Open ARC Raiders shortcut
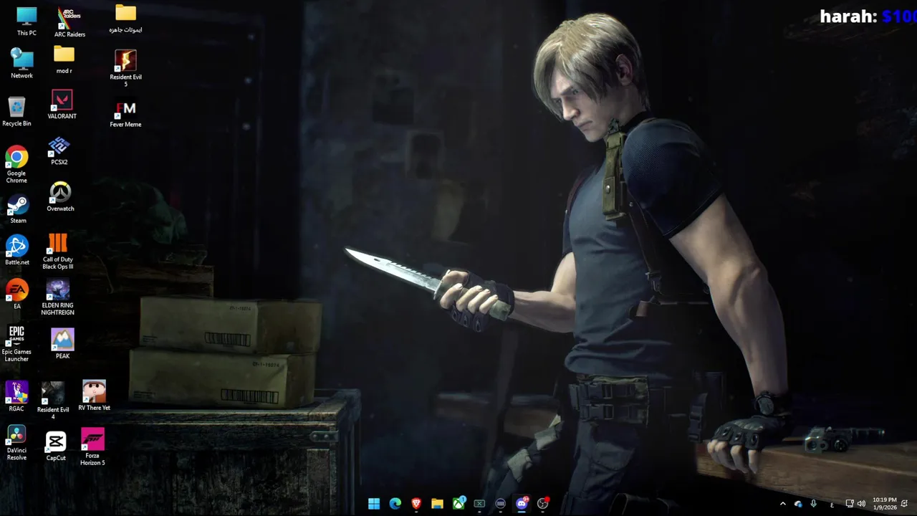 point(69,22)
